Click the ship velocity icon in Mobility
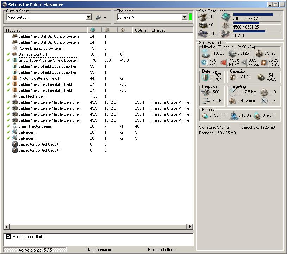287x254 pixels. [x=205, y=116]
